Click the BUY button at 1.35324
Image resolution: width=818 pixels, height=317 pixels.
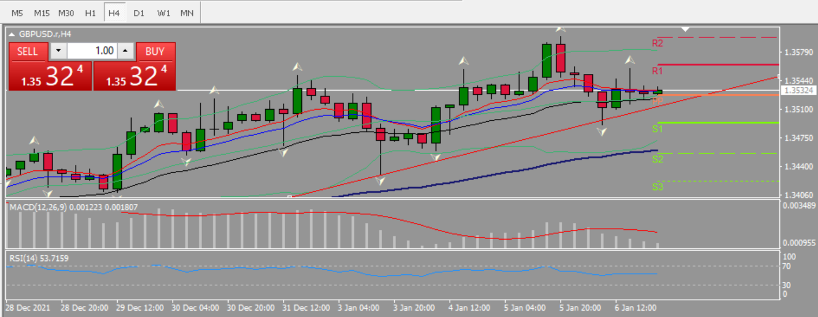(135, 66)
